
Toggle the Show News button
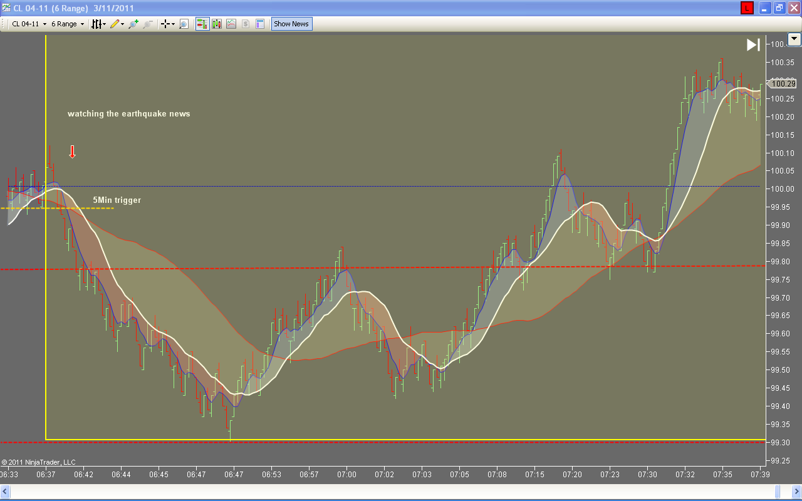291,24
